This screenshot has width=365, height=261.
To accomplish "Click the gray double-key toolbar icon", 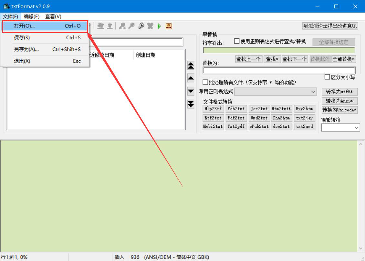I will pyautogui.click(x=122, y=26).
